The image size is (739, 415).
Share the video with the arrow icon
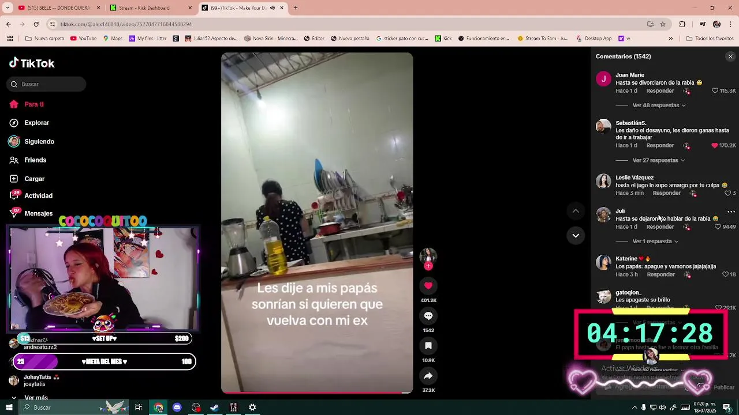[x=428, y=375]
